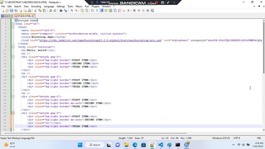Screen dimensions: 265x149
Task: Click the Save Recorded Macro icon
Action: pos(152,10)
